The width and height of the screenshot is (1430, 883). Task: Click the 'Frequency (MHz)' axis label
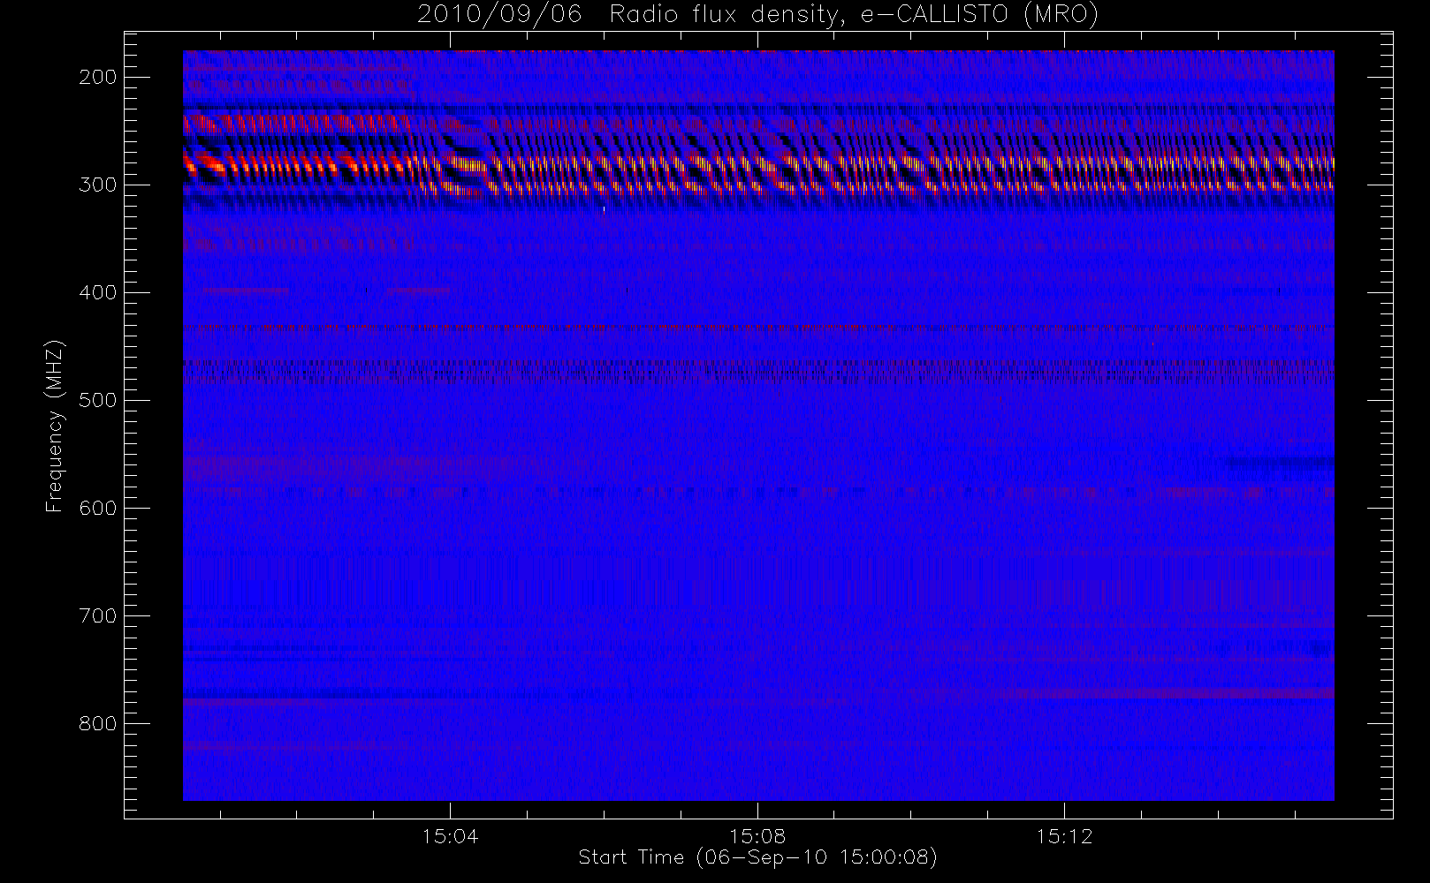55,426
